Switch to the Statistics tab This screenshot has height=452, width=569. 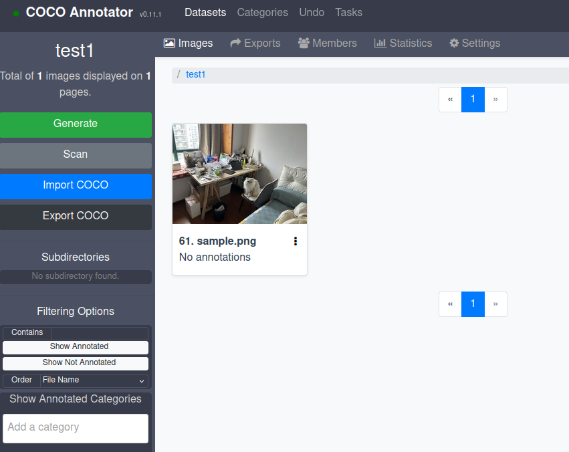click(x=403, y=43)
